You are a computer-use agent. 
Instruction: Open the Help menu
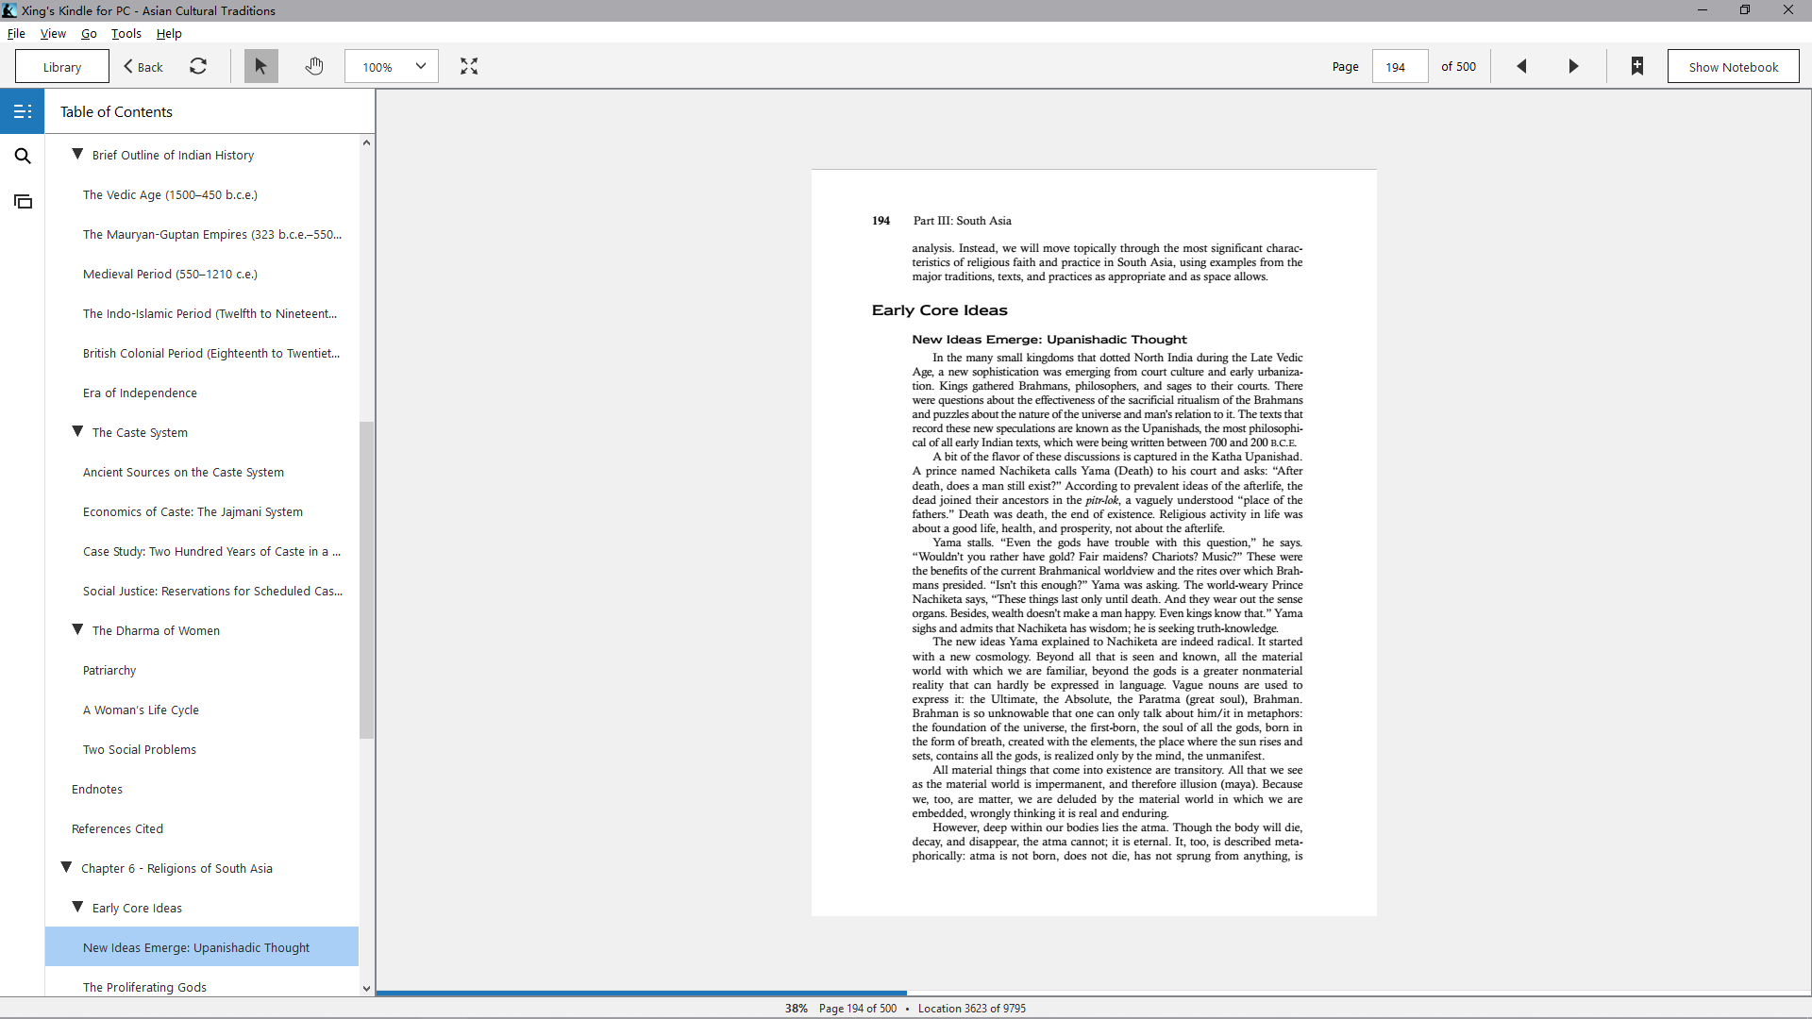(169, 33)
